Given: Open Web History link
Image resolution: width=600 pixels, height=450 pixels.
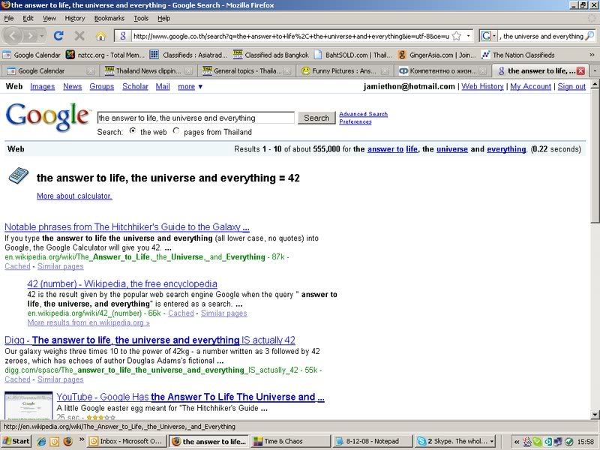Looking at the screenshot, I should point(482,86).
